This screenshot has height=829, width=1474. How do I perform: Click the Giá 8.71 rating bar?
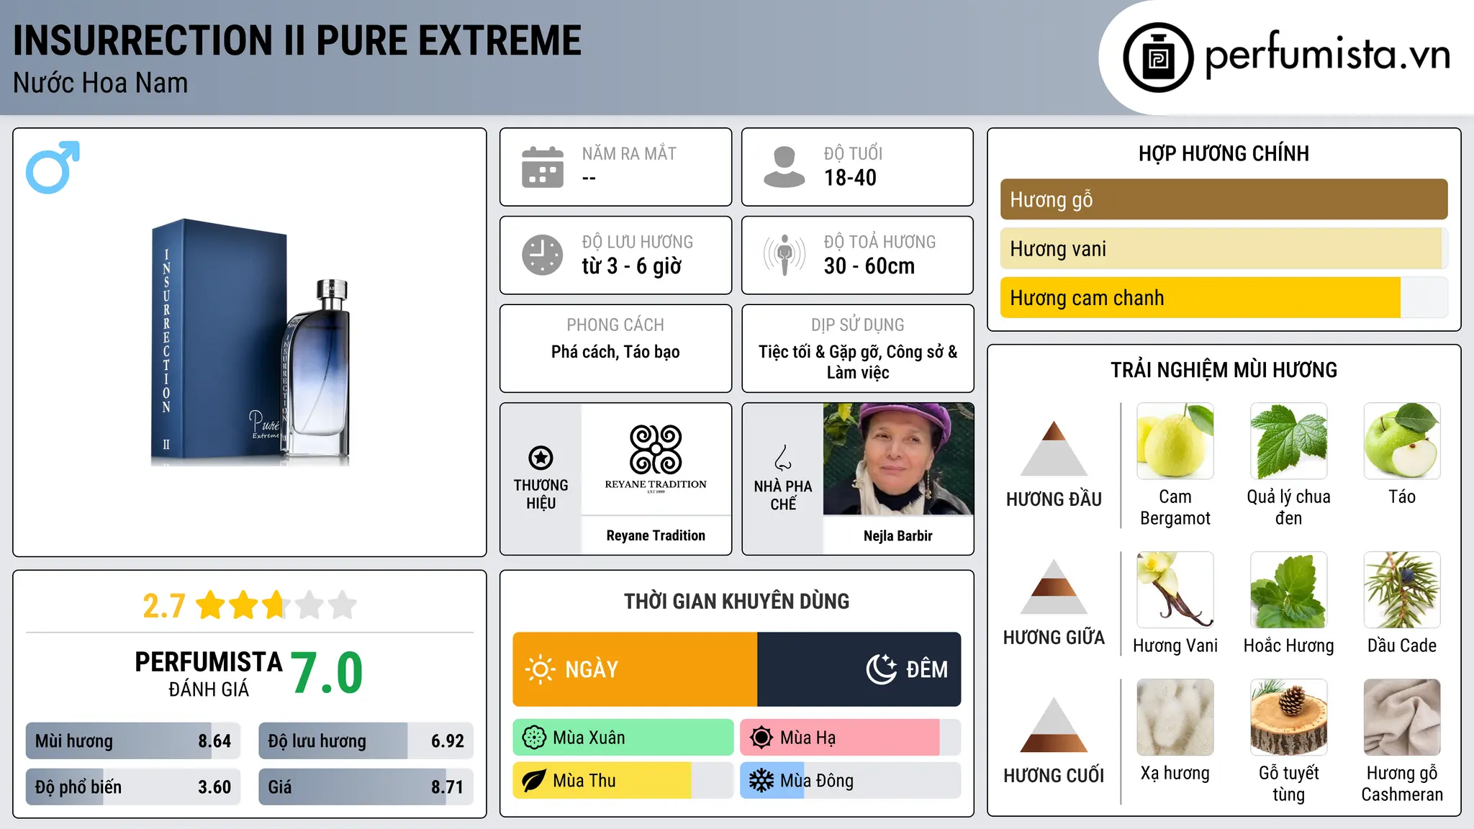click(366, 787)
